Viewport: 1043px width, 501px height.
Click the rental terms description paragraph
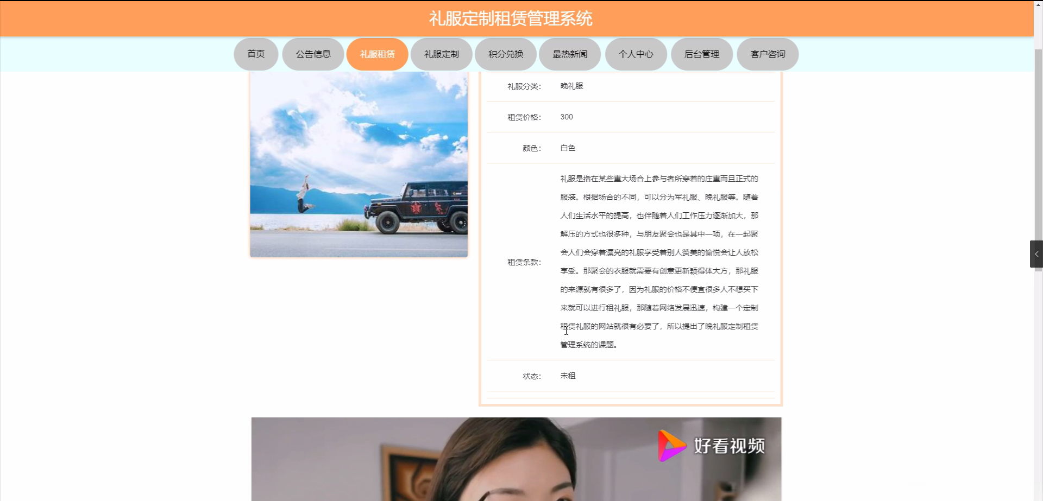pyautogui.click(x=659, y=262)
